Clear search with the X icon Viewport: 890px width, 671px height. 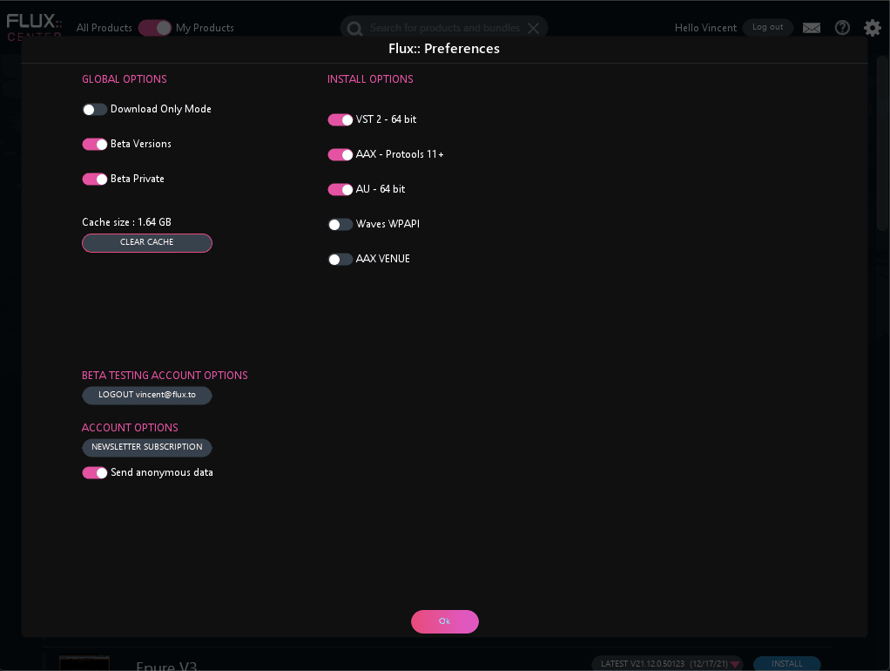pos(534,28)
